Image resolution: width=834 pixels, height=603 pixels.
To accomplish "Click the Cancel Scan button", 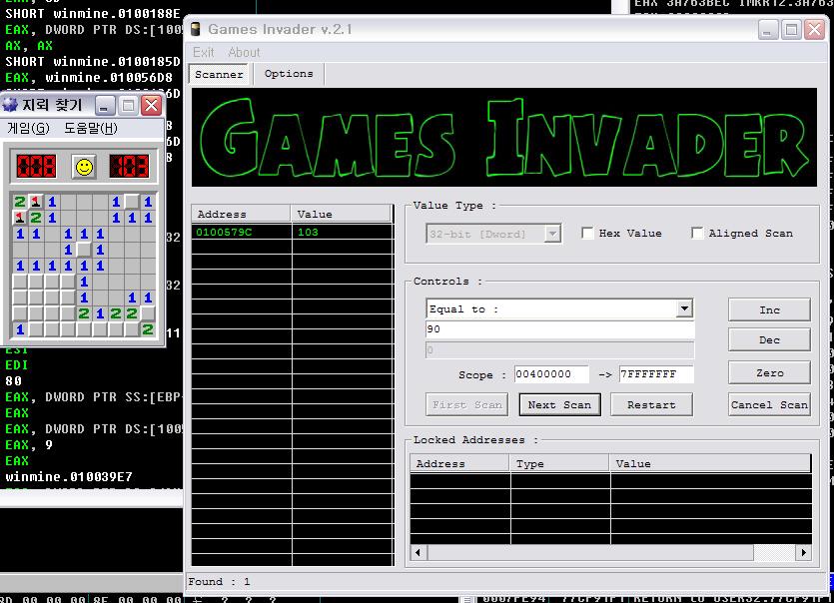I will [x=770, y=404].
